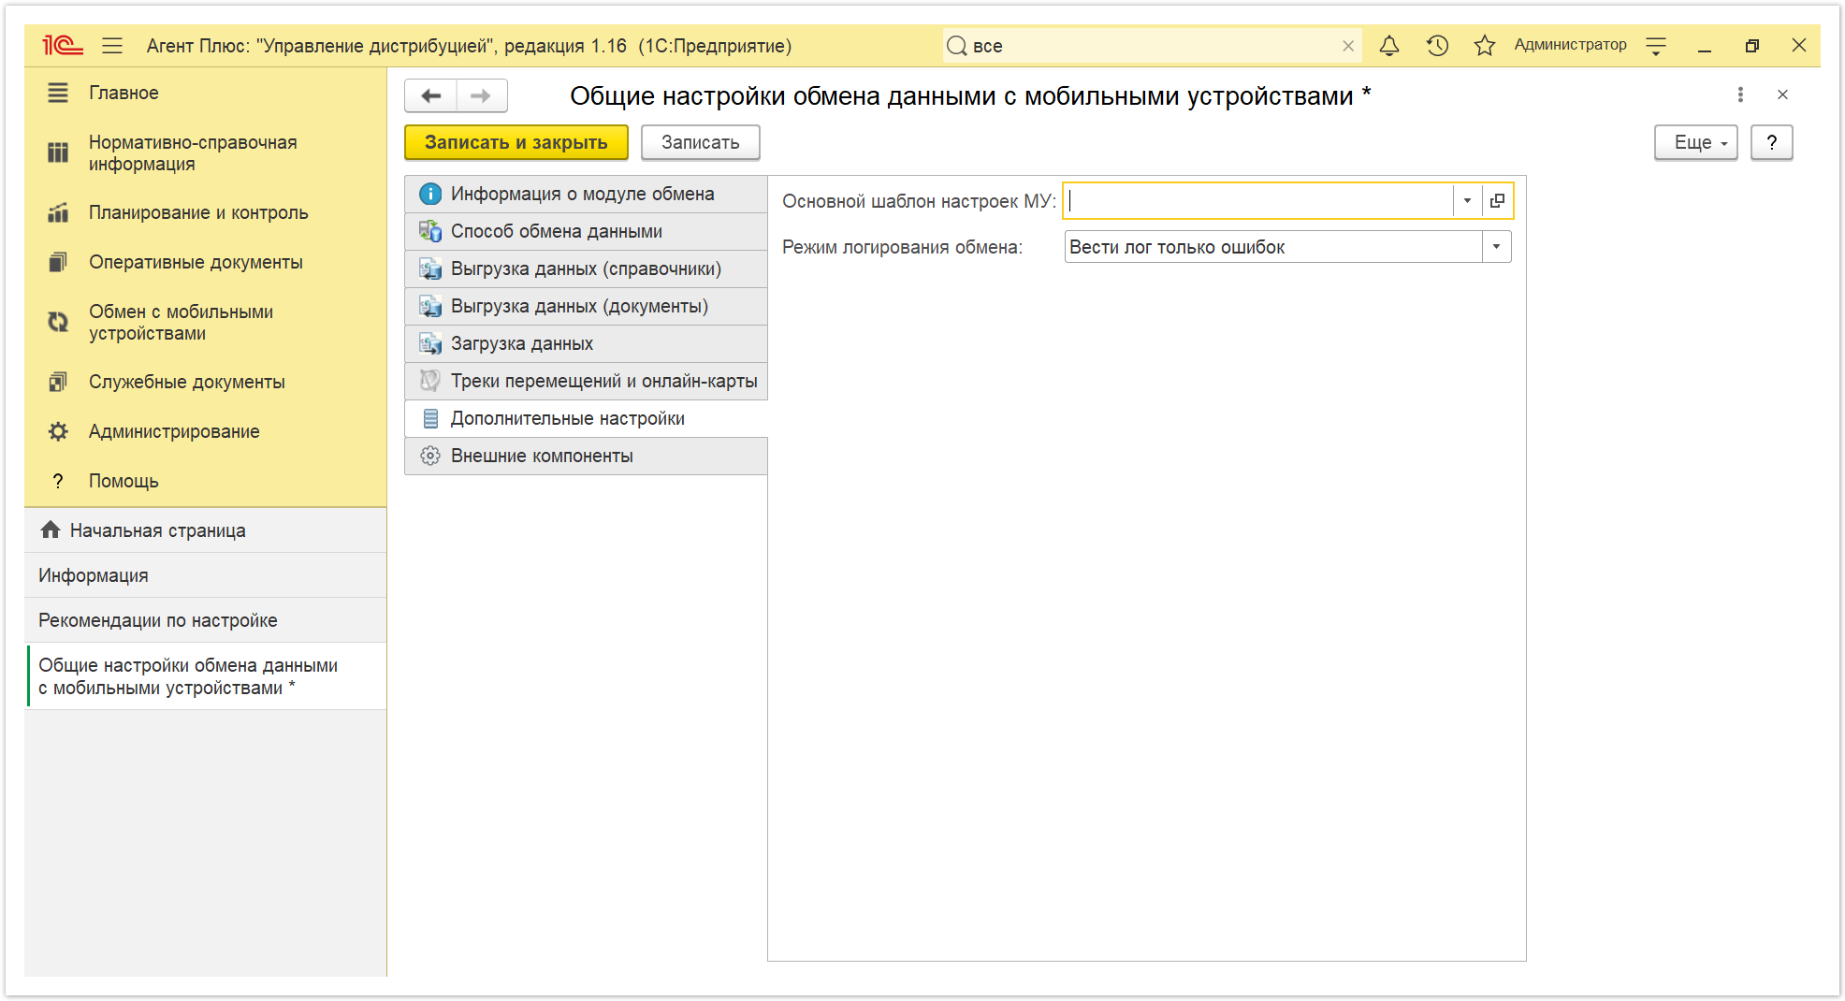
Task: Click info icon of Информация о модуле обмена
Action: 430,194
